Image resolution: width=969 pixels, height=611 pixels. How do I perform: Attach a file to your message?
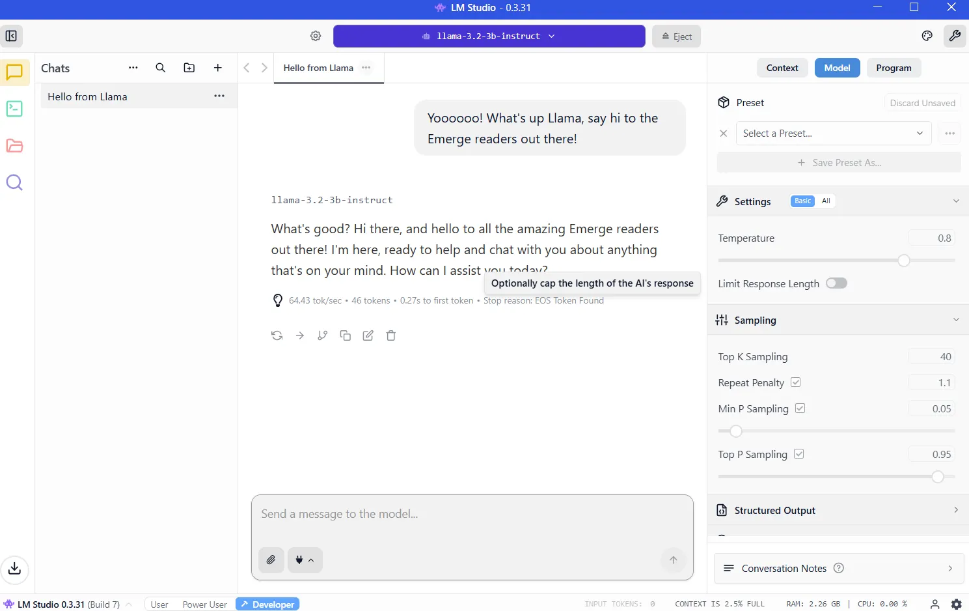pyautogui.click(x=271, y=560)
